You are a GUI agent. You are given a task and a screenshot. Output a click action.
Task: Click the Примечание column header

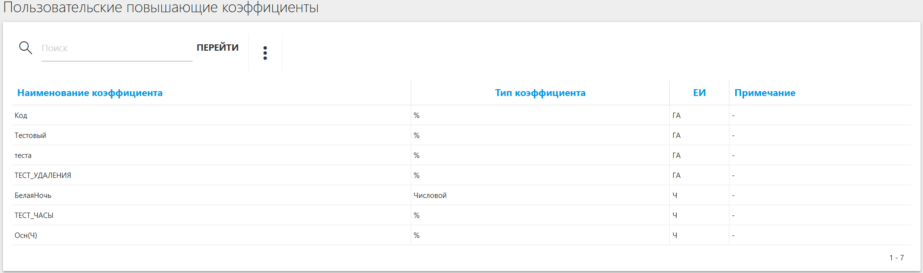[x=765, y=93]
